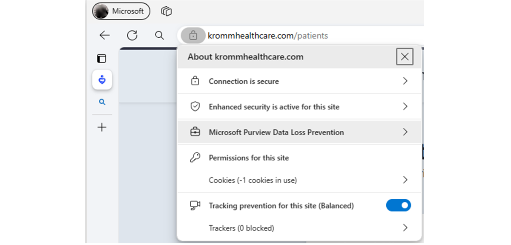Close the About krommhealthcare.com popup
Viewport: 511px width, 245px height.
pos(405,56)
